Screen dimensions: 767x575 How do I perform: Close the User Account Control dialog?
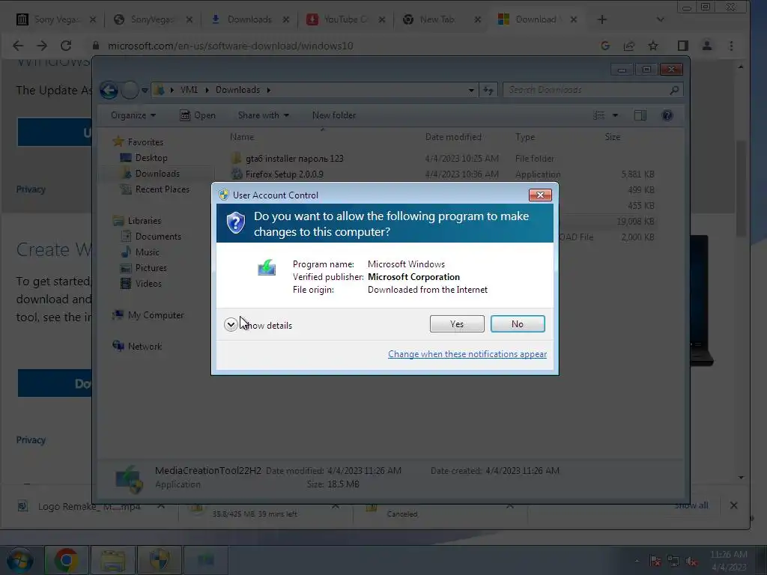540,195
